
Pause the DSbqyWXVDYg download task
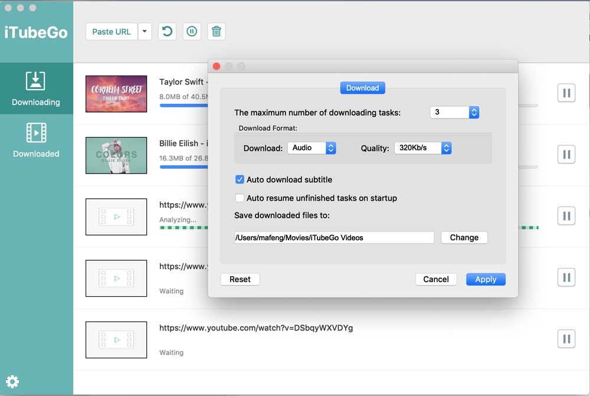[566, 339]
